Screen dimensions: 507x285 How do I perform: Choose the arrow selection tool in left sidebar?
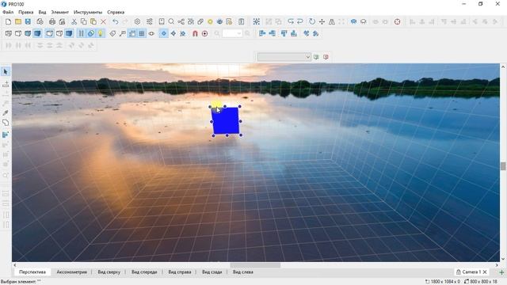coord(6,72)
